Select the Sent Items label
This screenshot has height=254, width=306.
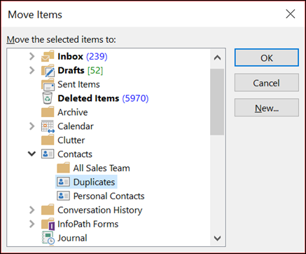pos(78,84)
